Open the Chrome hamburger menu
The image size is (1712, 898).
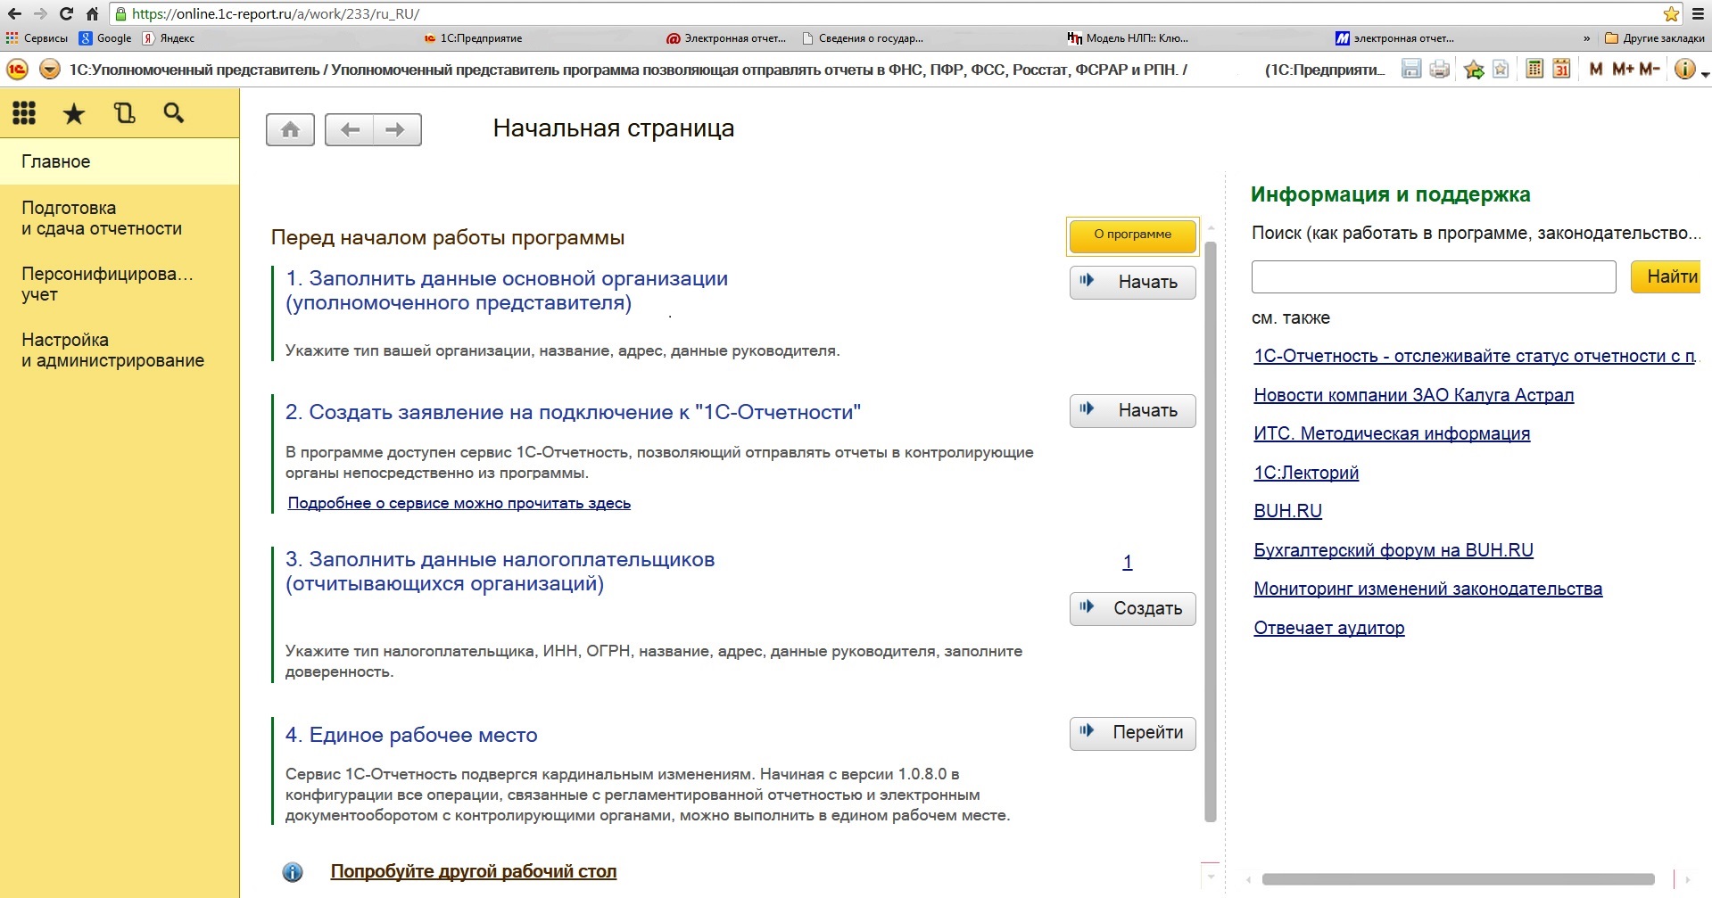coord(1699,13)
